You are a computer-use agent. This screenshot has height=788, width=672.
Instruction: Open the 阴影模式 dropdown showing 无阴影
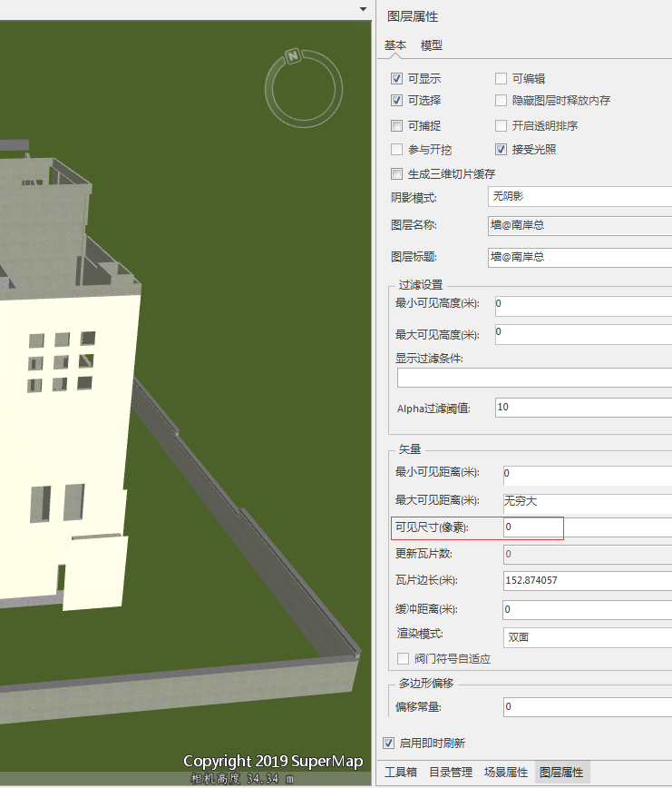[x=579, y=196]
